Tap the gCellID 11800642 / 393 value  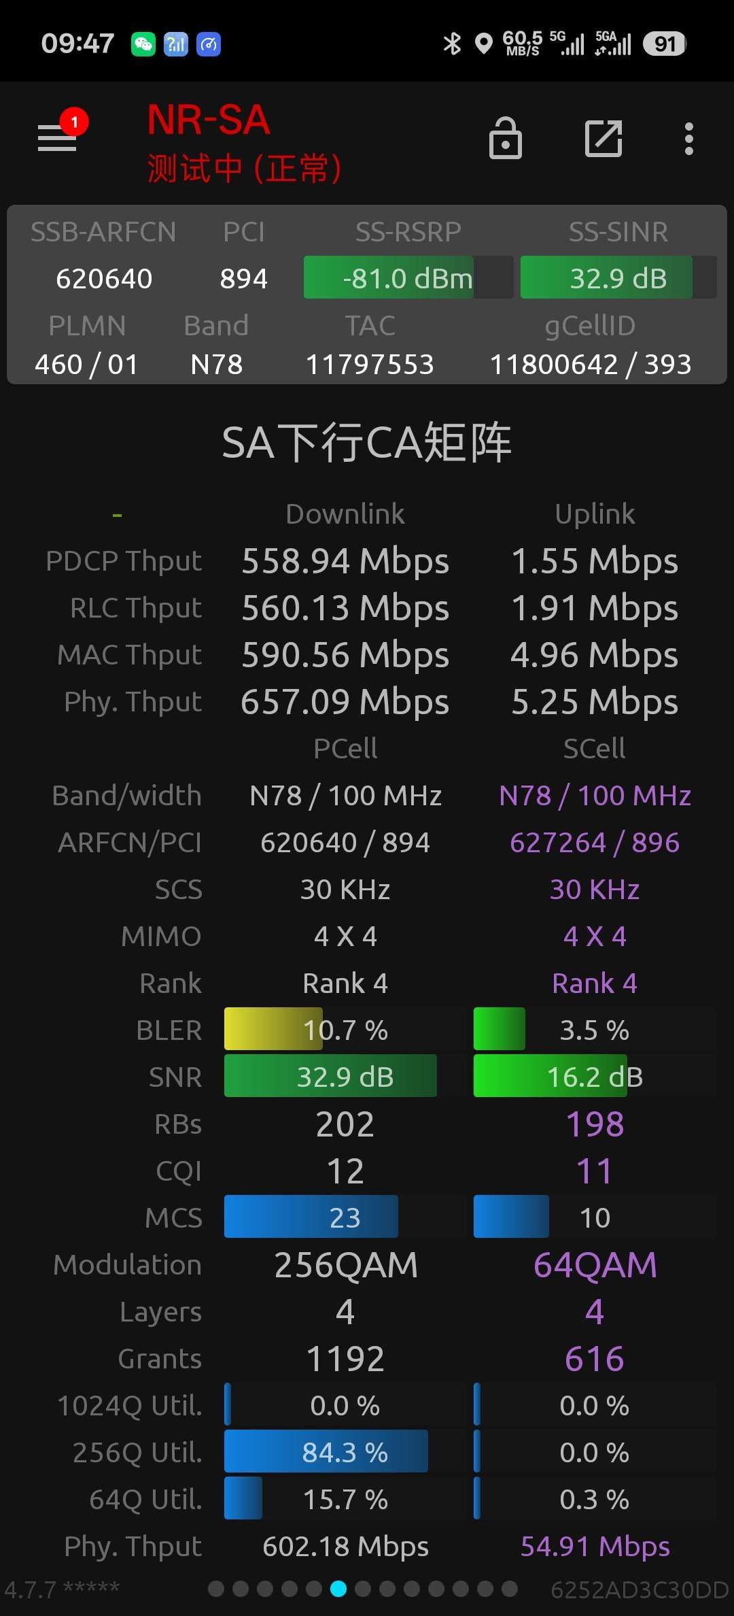click(591, 365)
